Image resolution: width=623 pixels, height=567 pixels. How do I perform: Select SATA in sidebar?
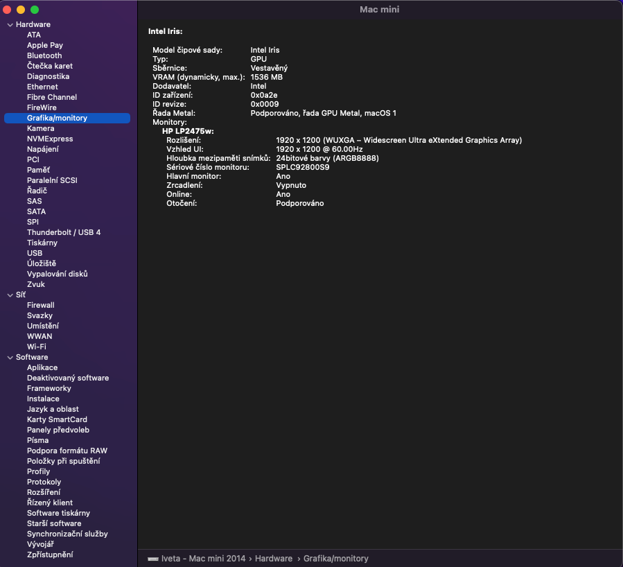click(36, 211)
